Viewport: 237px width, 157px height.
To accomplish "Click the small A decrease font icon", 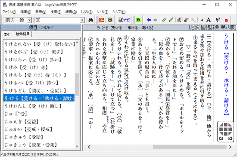I will (202, 20).
